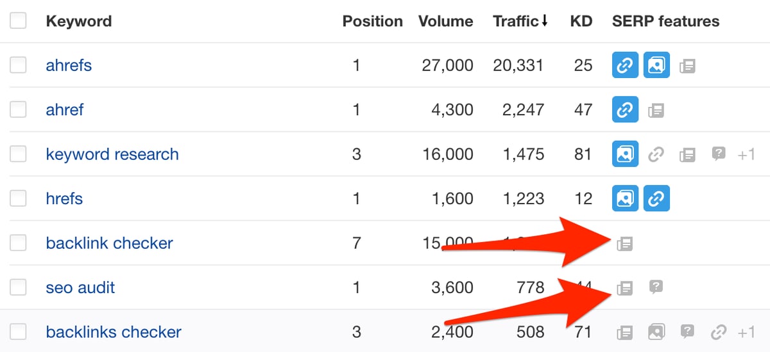Tick the select-all checkbox in the header
The image size is (770, 352).
(18, 20)
